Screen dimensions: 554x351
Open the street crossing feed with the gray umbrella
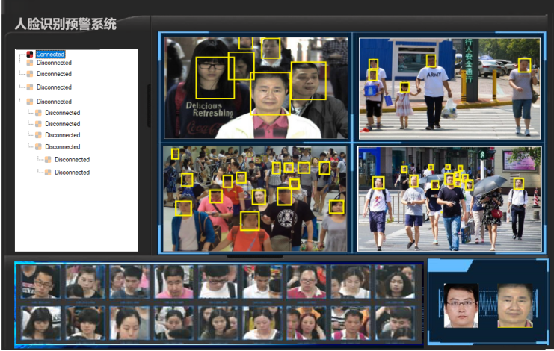point(449,199)
